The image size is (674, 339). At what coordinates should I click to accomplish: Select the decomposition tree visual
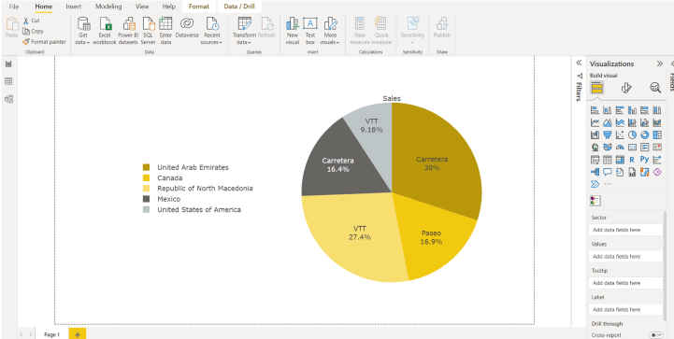pyautogui.click(x=595, y=172)
